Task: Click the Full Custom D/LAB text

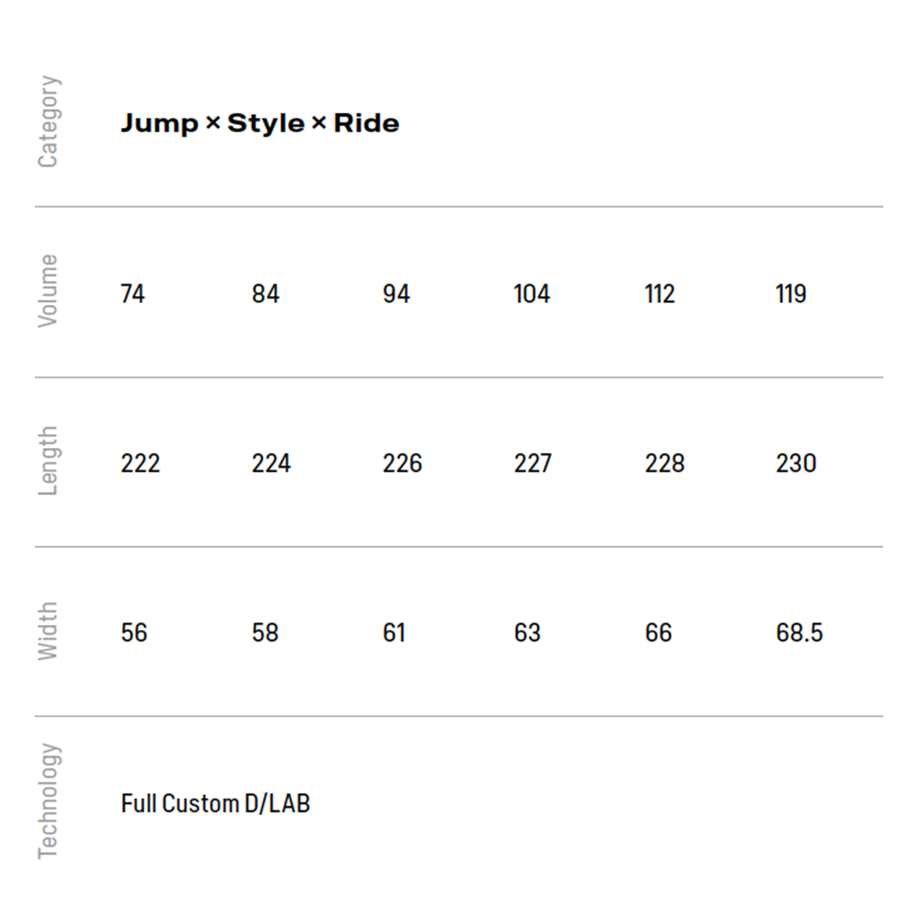Action: tap(215, 803)
